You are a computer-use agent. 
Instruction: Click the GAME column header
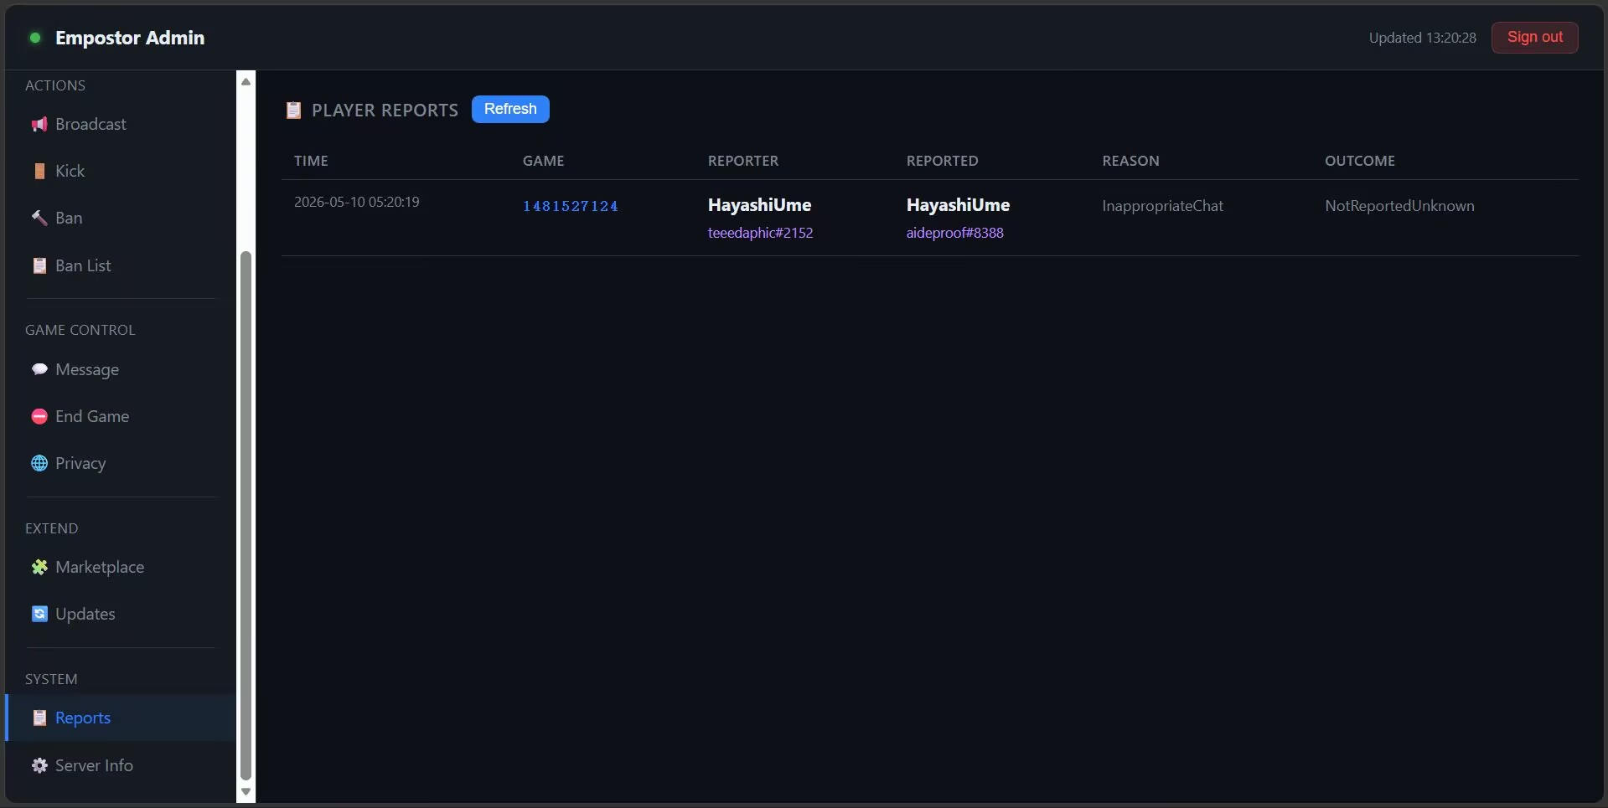point(543,161)
